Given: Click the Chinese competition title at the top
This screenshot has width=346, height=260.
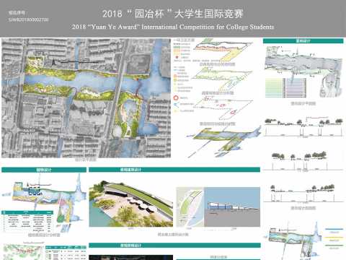Looking at the screenshot, I should (173, 14).
